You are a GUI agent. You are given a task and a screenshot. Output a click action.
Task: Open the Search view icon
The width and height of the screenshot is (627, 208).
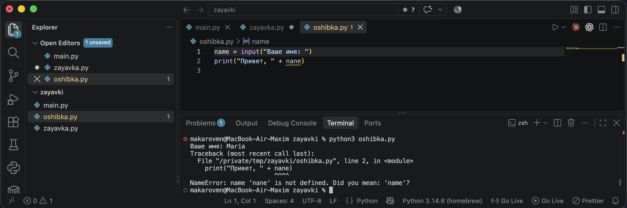pos(14,53)
